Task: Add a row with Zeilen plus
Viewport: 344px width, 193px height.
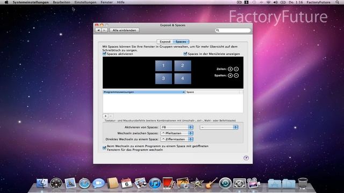Action: [x=230, y=69]
